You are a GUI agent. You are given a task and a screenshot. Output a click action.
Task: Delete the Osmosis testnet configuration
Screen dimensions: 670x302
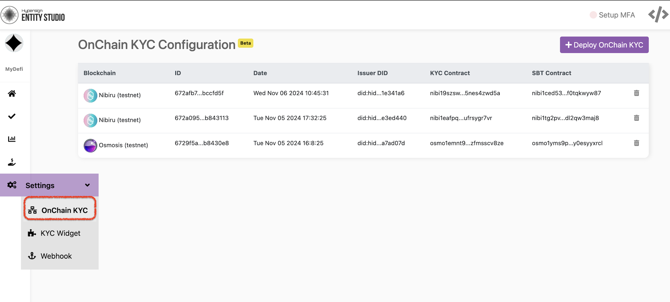637,143
